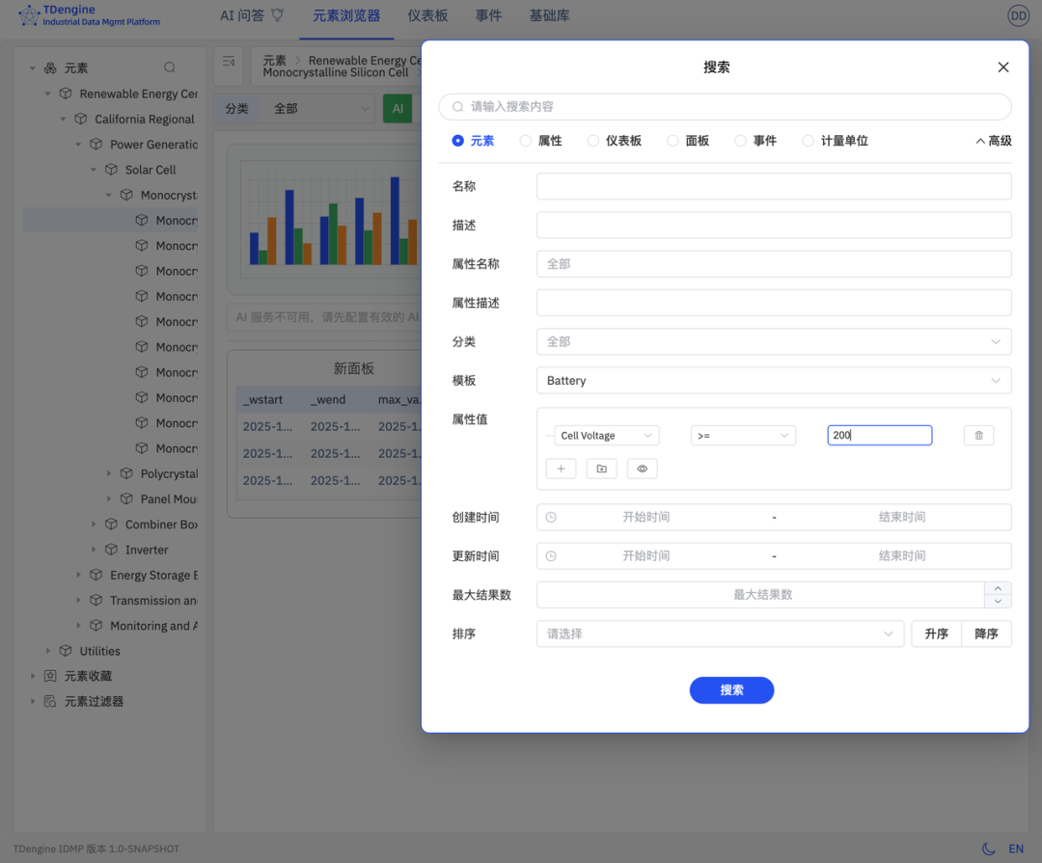Open the 仪表板 top tab
This screenshot has height=863, width=1042.
427,15
